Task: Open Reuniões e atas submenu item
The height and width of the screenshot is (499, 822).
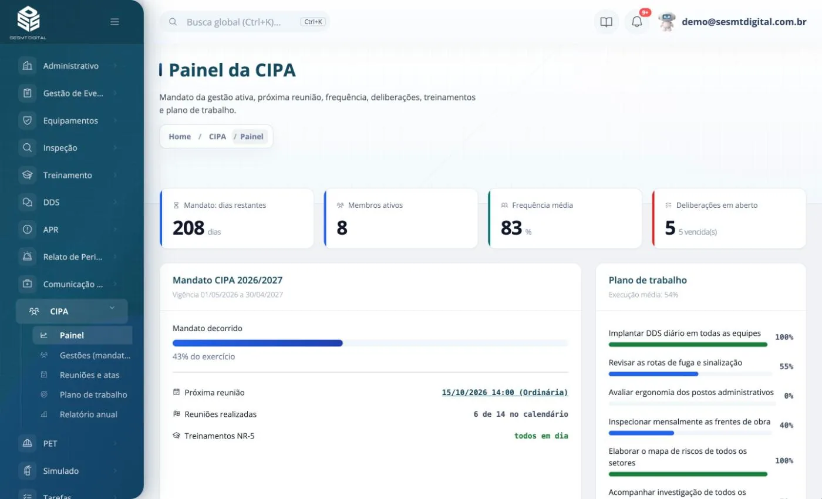Action: point(82,375)
